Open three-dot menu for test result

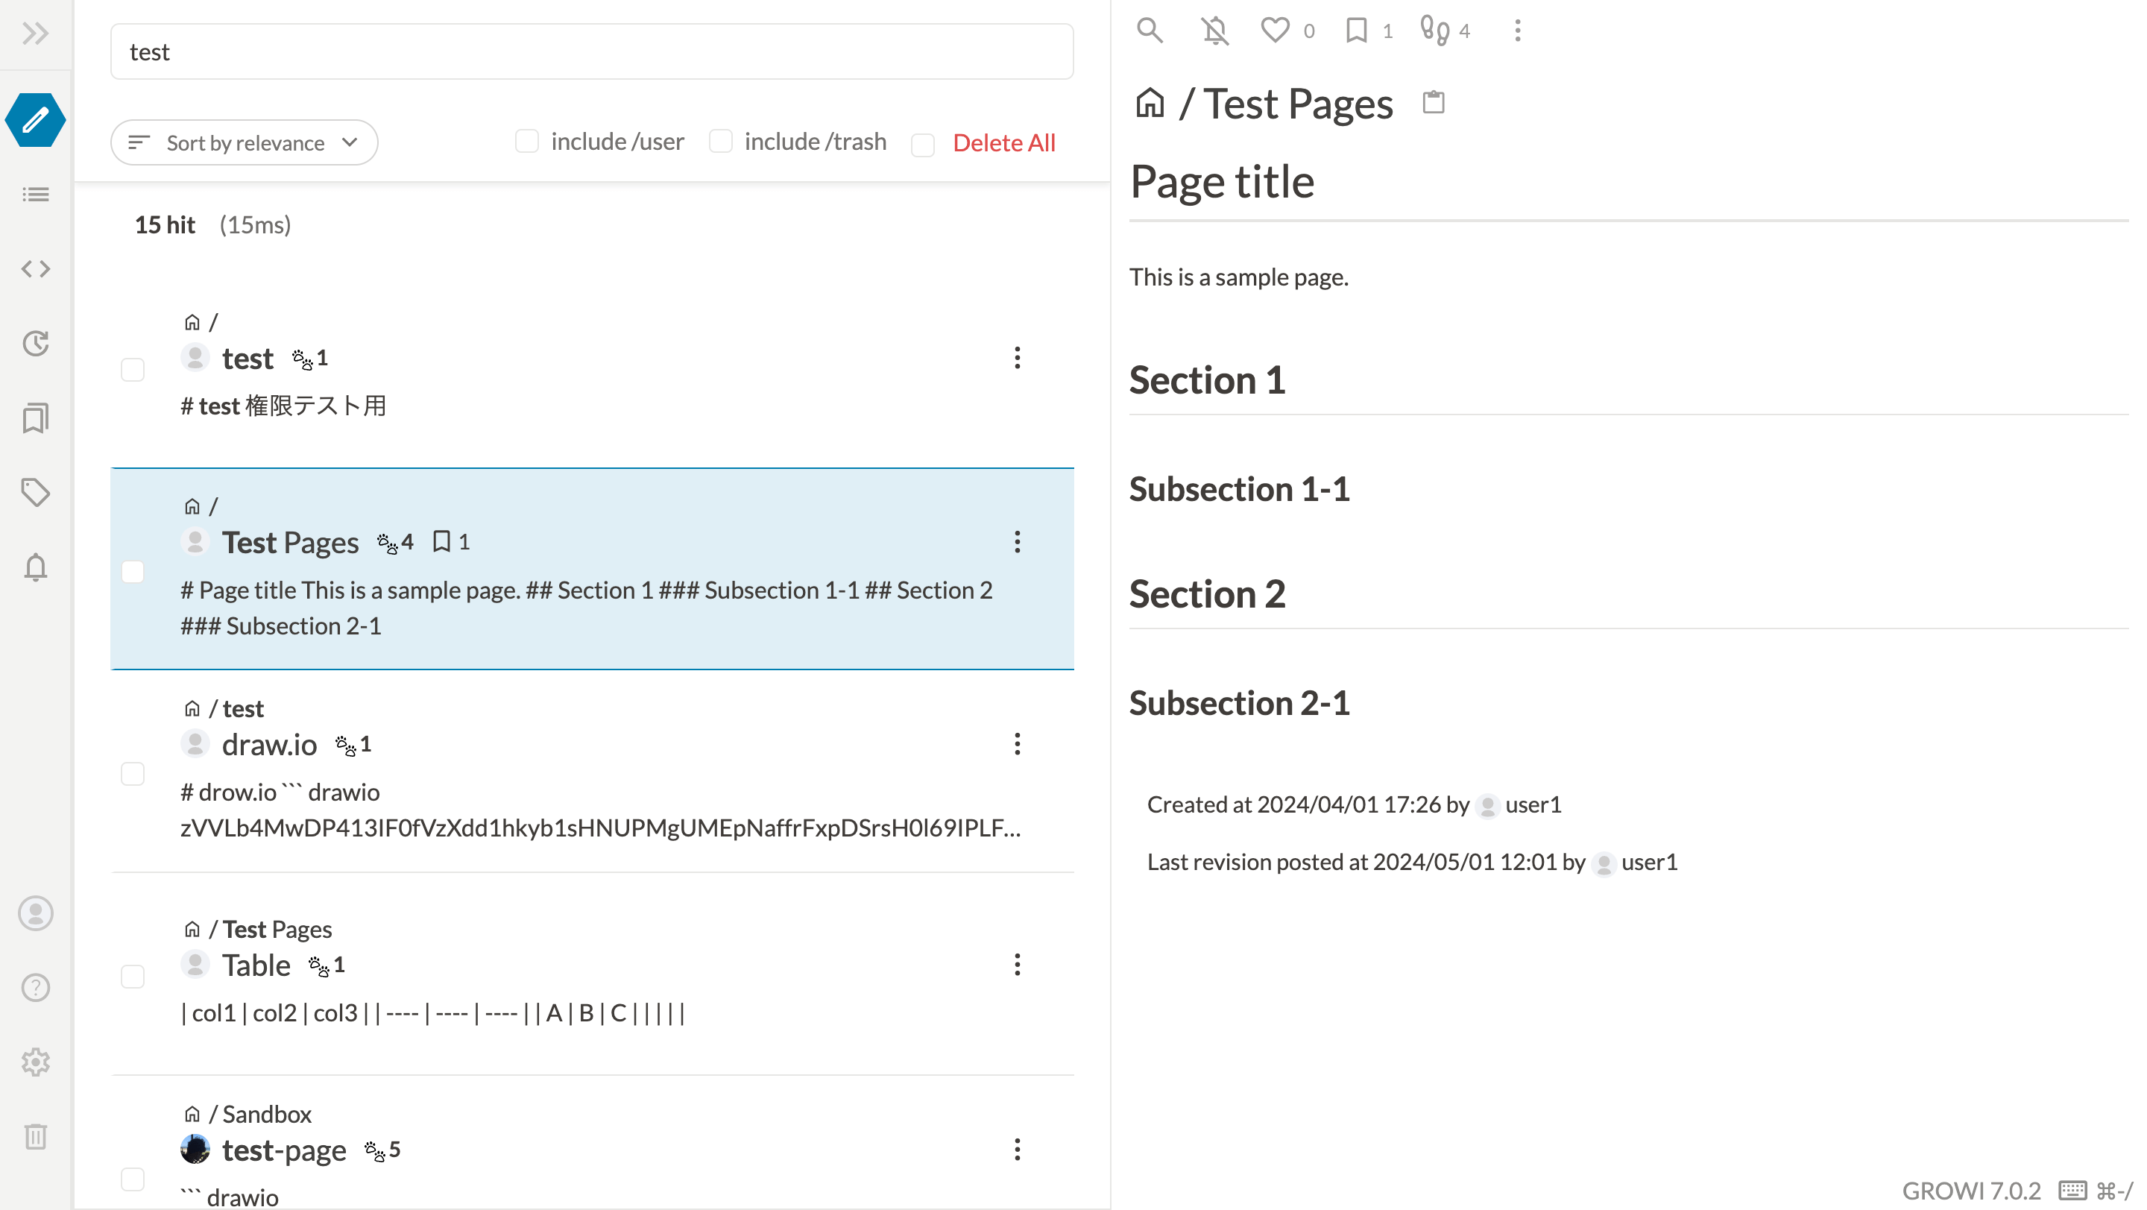coord(1017,358)
